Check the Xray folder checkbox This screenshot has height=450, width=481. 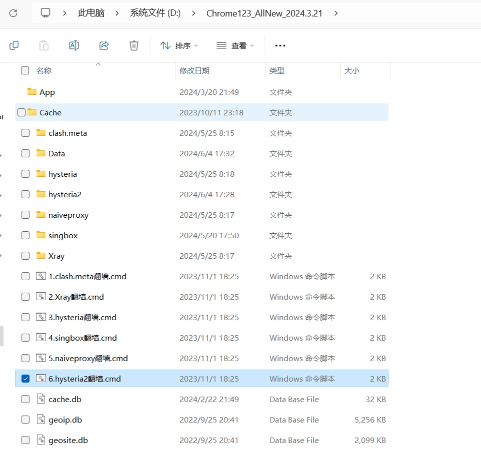coord(25,256)
